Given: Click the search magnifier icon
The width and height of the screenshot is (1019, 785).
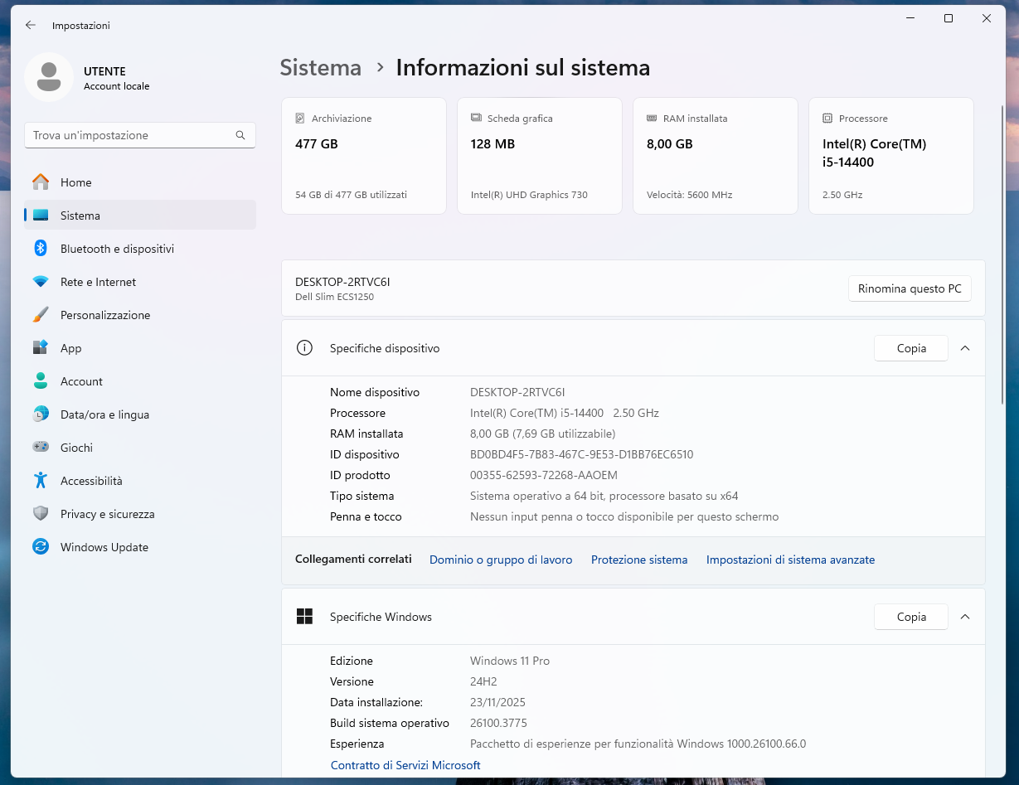Looking at the screenshot, I should click(240, 135).
